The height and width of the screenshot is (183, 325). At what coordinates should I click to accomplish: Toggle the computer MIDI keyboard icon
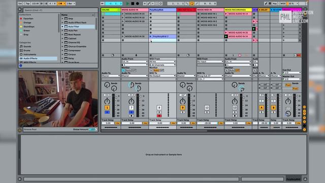click(270, 4)
